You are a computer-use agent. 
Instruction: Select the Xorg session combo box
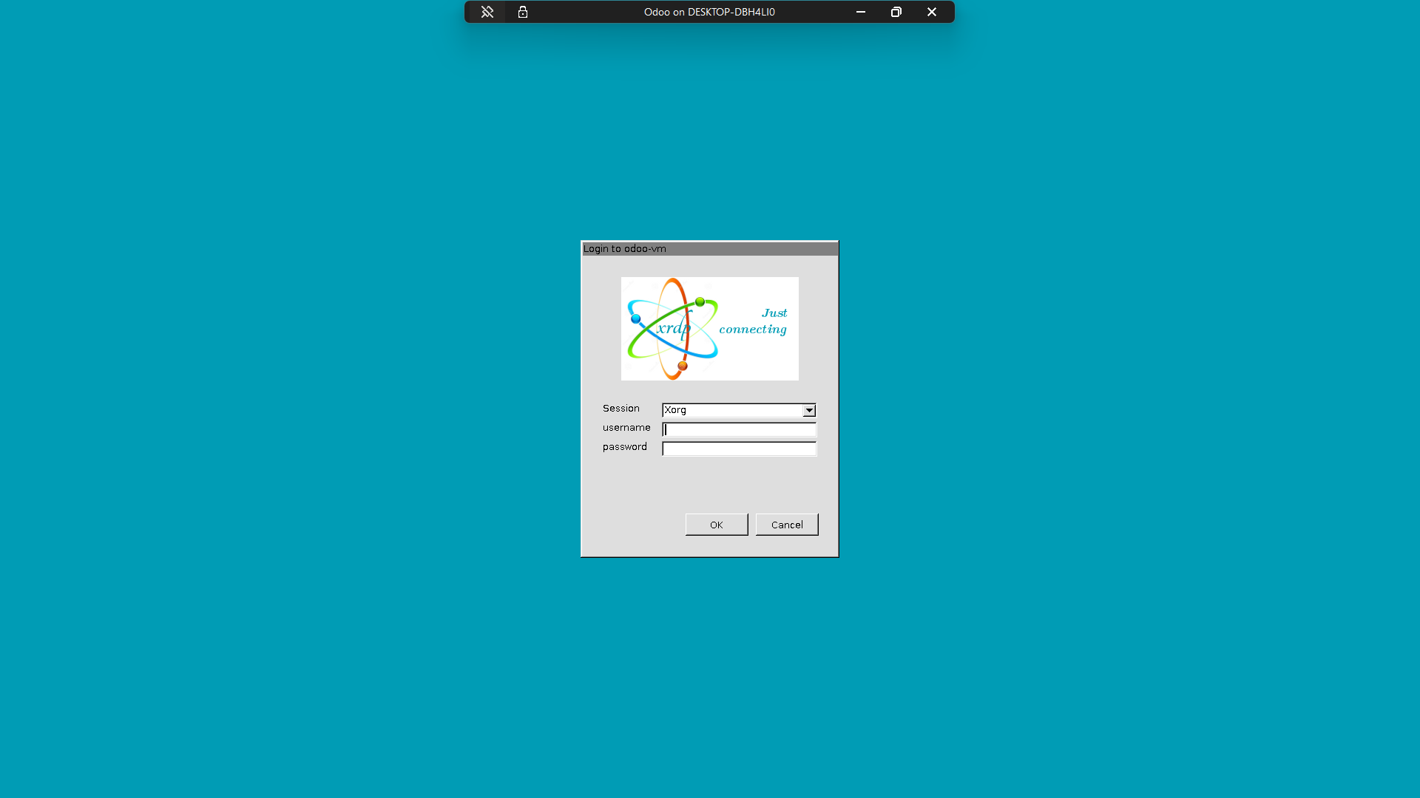point(732,410)
